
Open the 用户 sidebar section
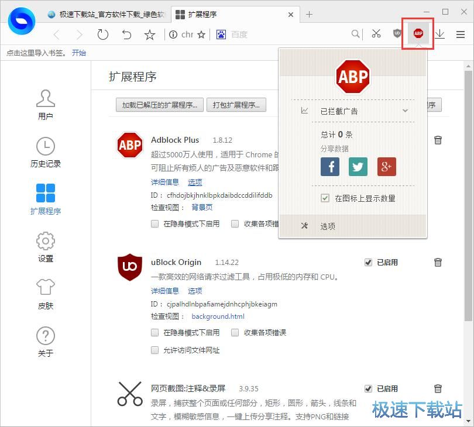[x=46, y=105]
